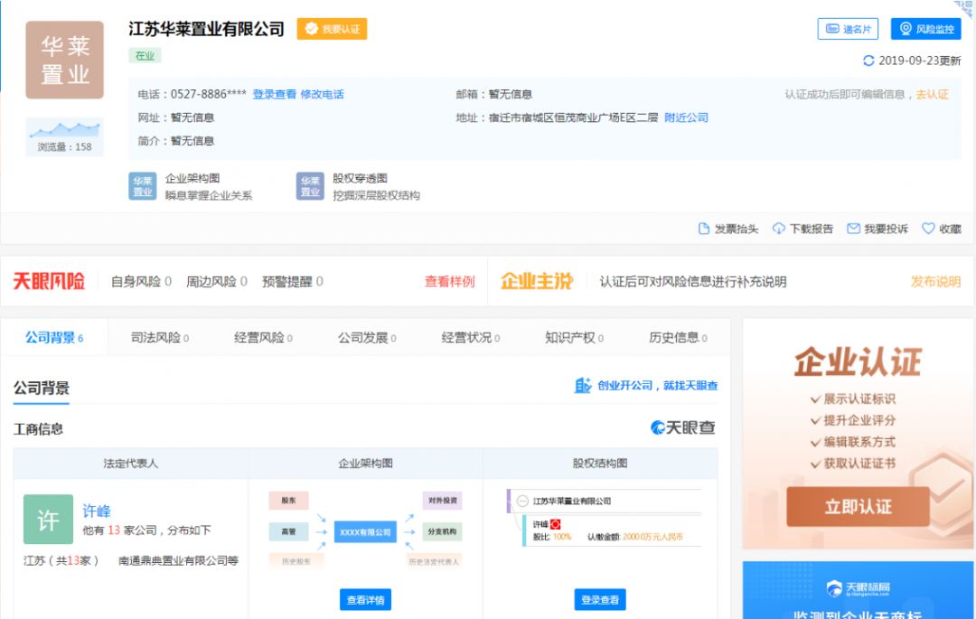Switch to the 经营风险 tab
Image resolution: width=976 pixels, height=619 pixels.
click(x=263, y=337)
